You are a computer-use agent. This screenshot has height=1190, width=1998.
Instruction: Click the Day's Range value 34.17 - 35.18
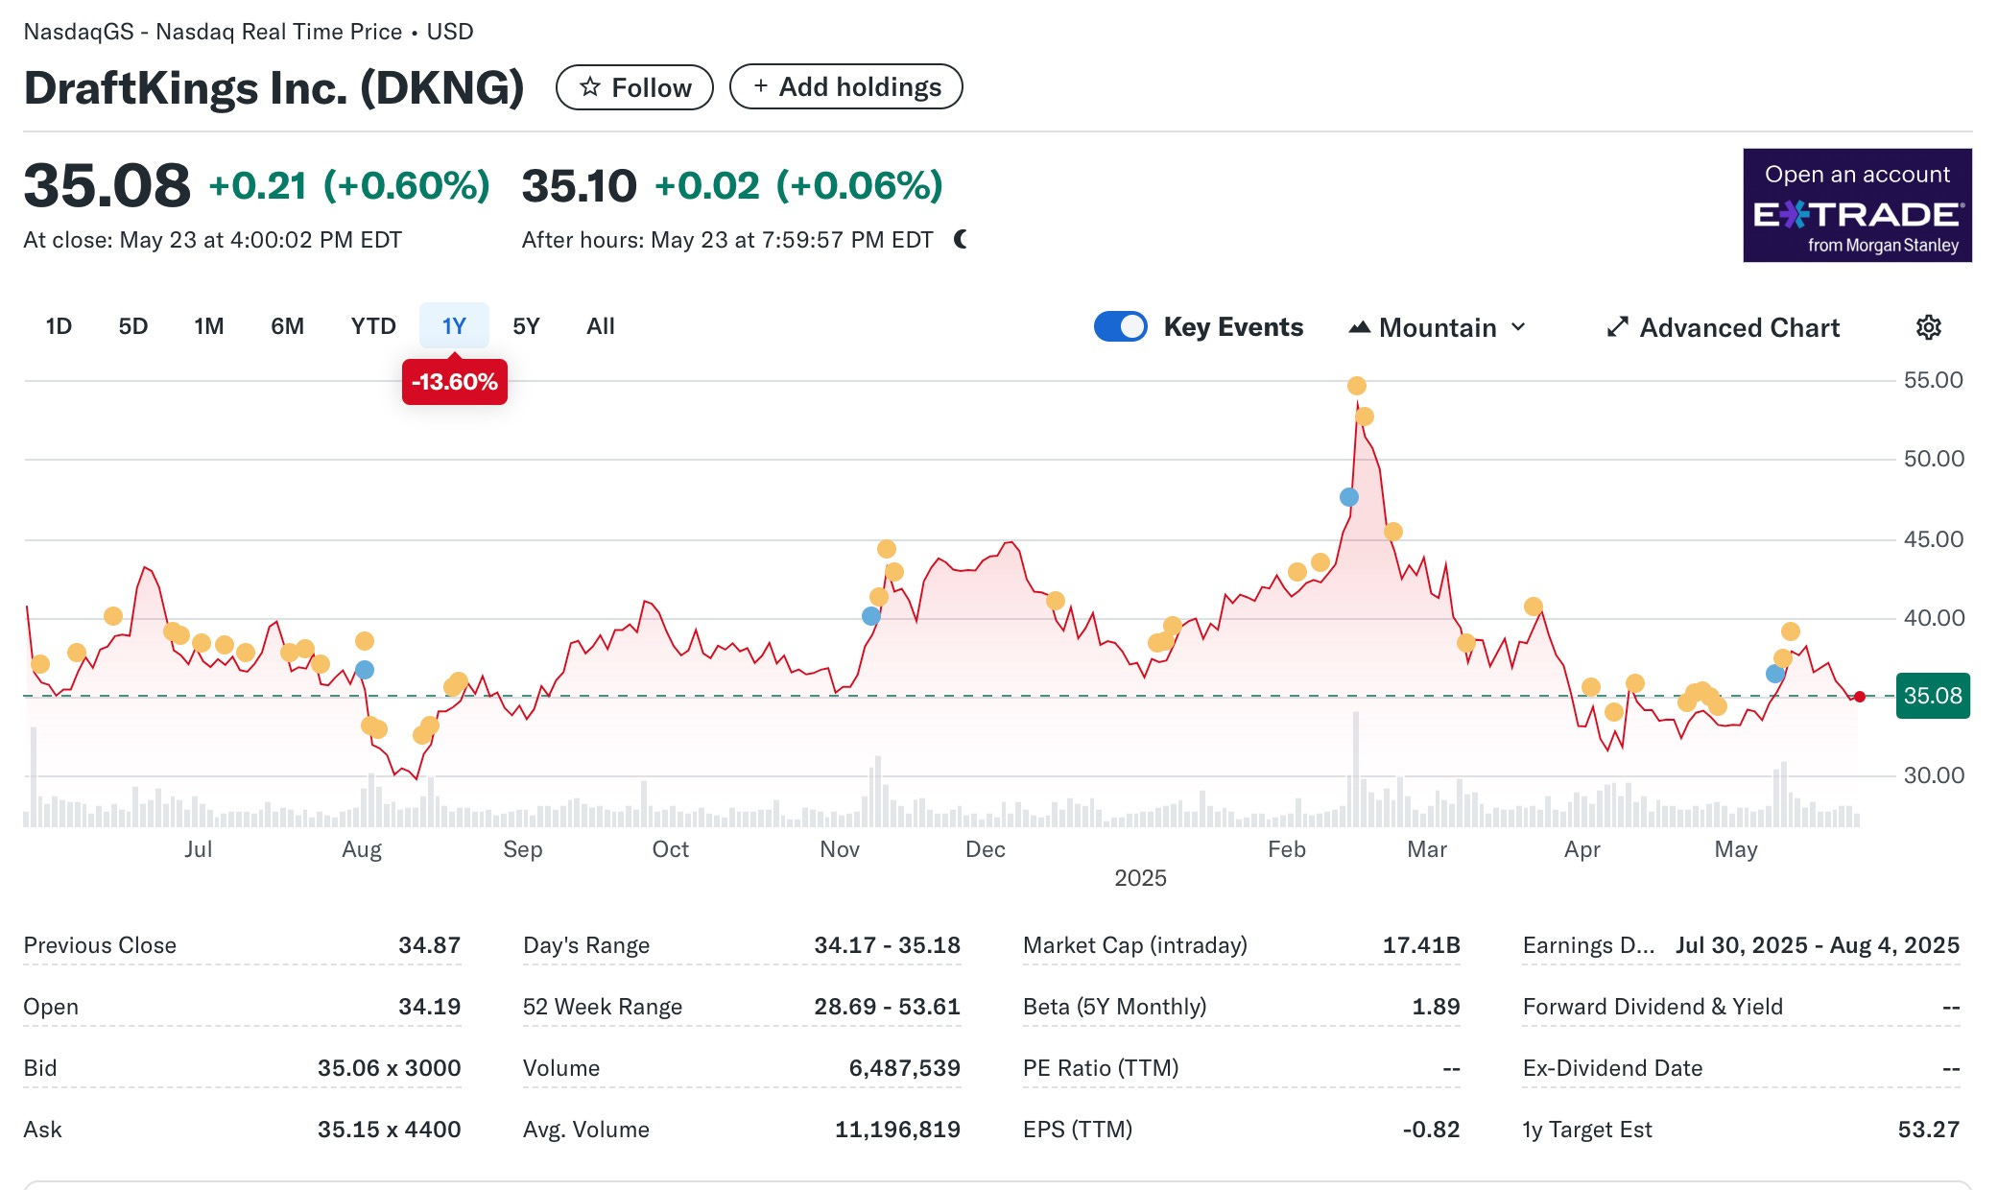point(887,945)
